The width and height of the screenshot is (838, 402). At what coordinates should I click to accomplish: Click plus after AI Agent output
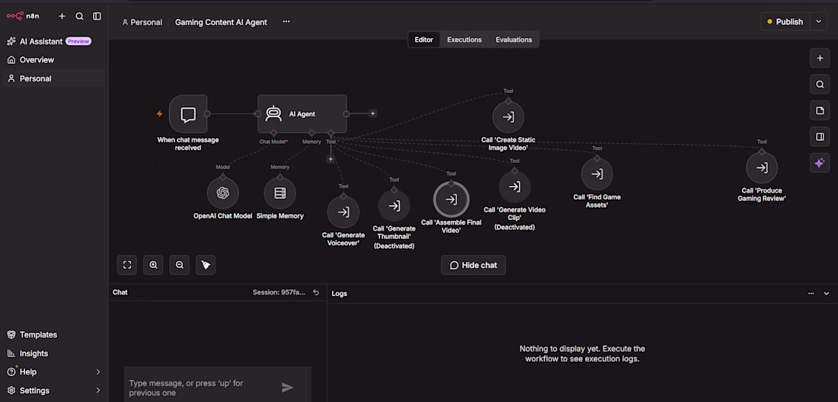[373, 113]
